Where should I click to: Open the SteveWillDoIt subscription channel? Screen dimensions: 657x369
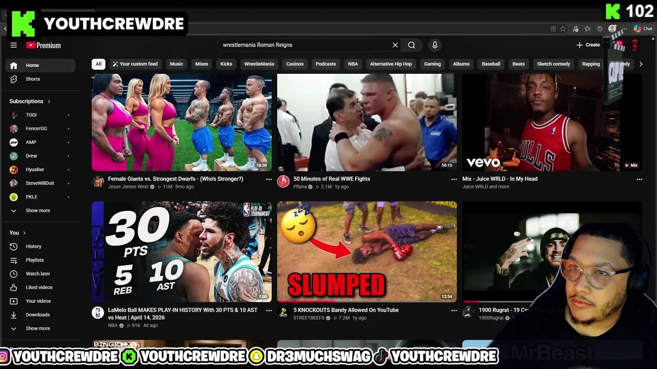41,183
